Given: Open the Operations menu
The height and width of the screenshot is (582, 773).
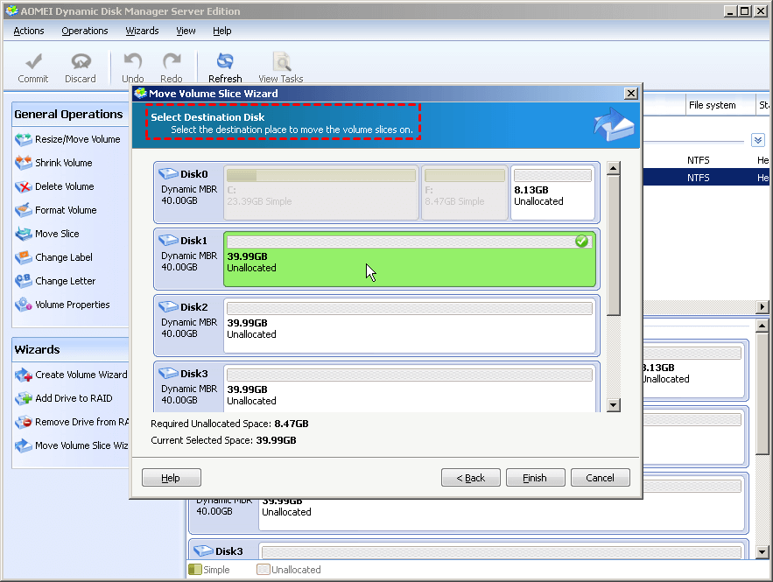Looking at the screenshot, I should [85, 31].
